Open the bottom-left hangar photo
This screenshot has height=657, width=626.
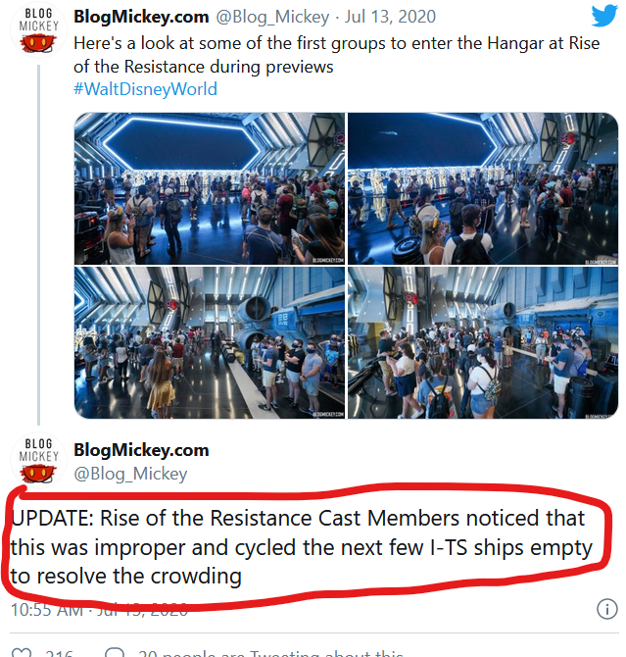pos(210,342)
